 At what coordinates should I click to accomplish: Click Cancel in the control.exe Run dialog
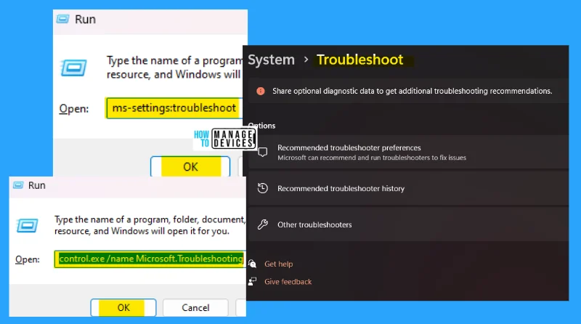click(195, 308)
